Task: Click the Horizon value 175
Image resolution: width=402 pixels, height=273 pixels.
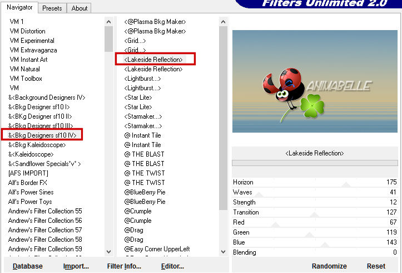Action: tap(391, 182)
